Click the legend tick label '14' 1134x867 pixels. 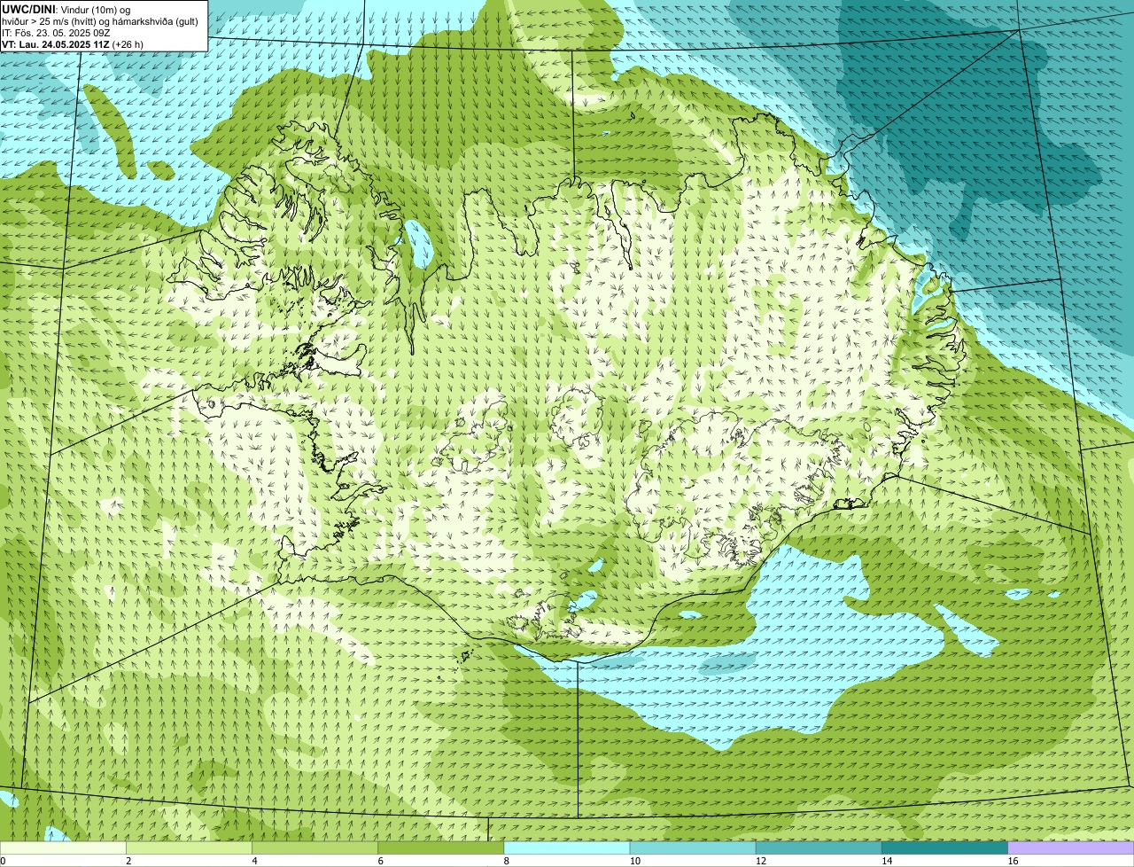[887, 861]
